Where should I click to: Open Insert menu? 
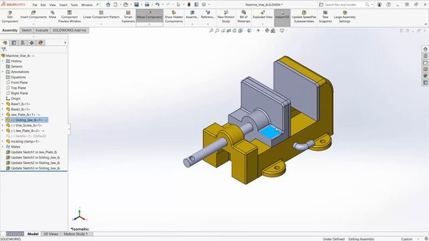63,5
